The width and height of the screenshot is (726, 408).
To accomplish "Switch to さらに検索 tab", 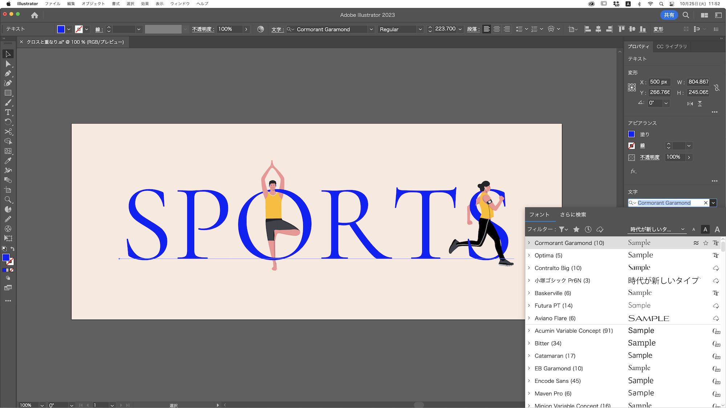I will 573,215.
